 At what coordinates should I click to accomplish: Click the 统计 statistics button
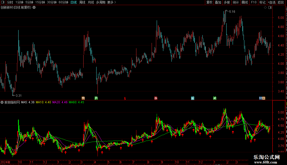[236, 2]
